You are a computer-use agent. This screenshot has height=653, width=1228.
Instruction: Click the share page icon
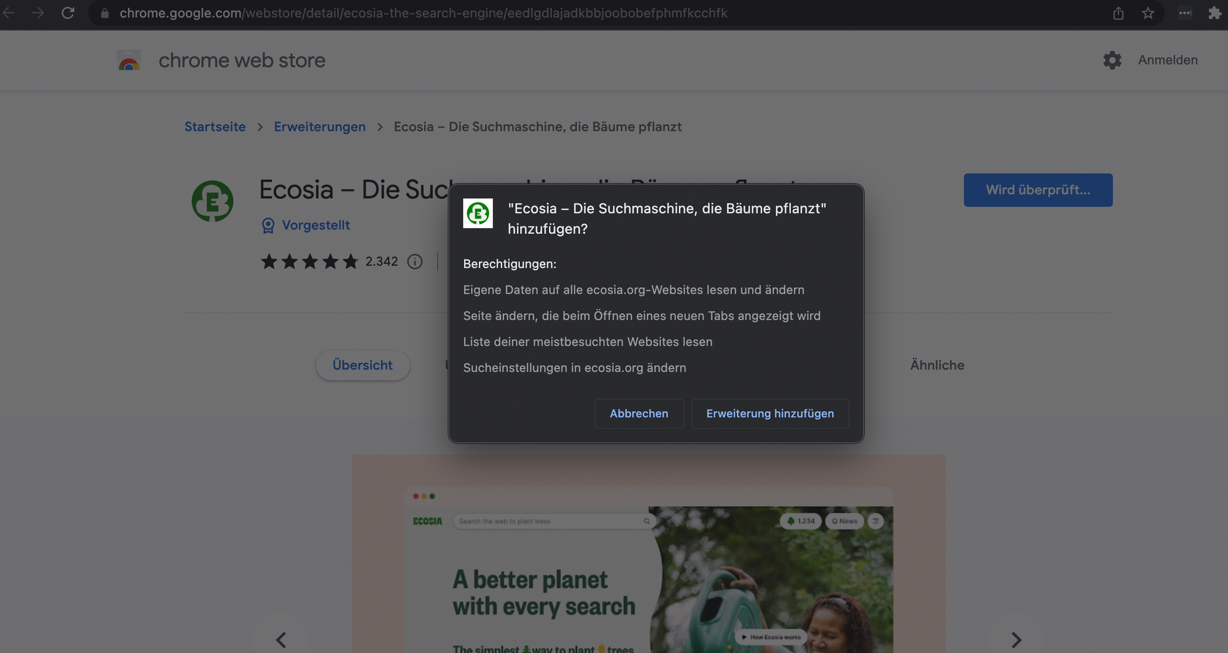[x=1118, y=13]
